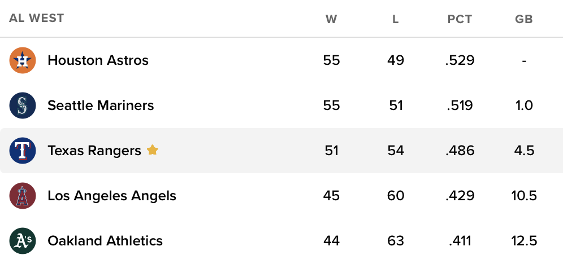Click the AL WEST division header
Viewport: 563px width, 264px height.
(x=37, y=18)
